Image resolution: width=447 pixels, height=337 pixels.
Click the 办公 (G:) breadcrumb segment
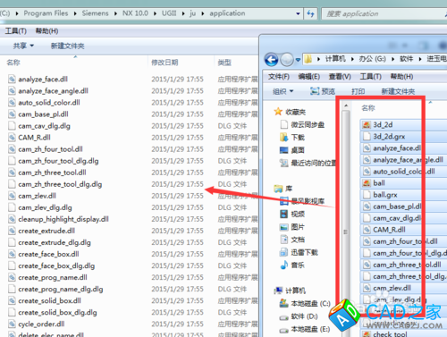point(373,59)
